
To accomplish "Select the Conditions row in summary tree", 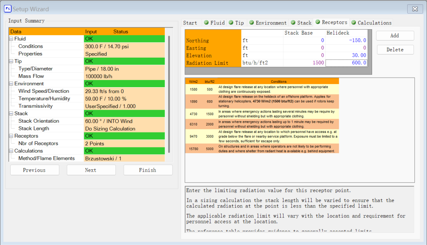I will (87, 47).
